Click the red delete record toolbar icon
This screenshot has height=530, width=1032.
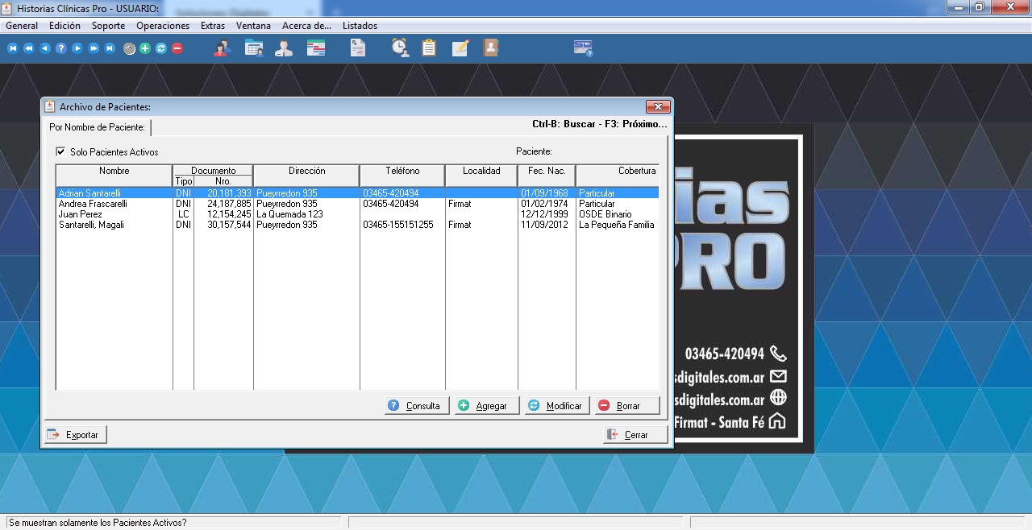coord(177,48)
